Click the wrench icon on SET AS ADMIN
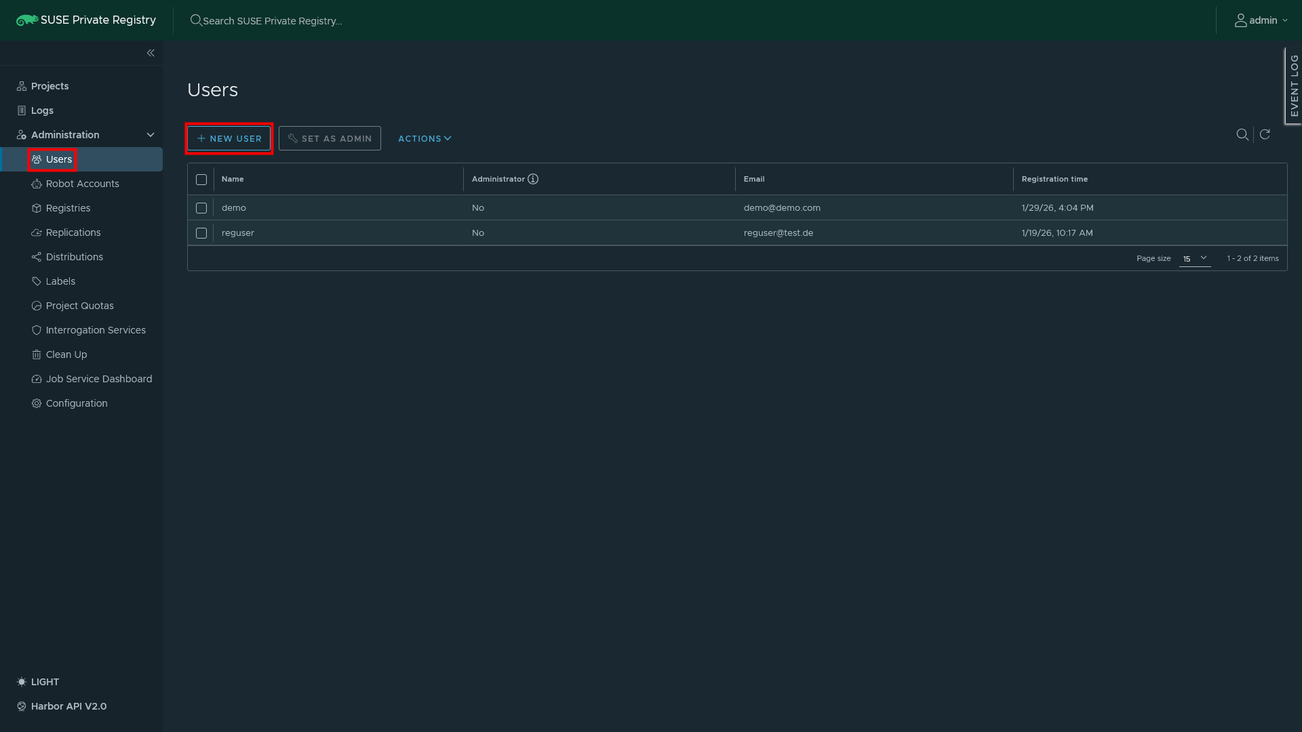 (x=293, y=138)
